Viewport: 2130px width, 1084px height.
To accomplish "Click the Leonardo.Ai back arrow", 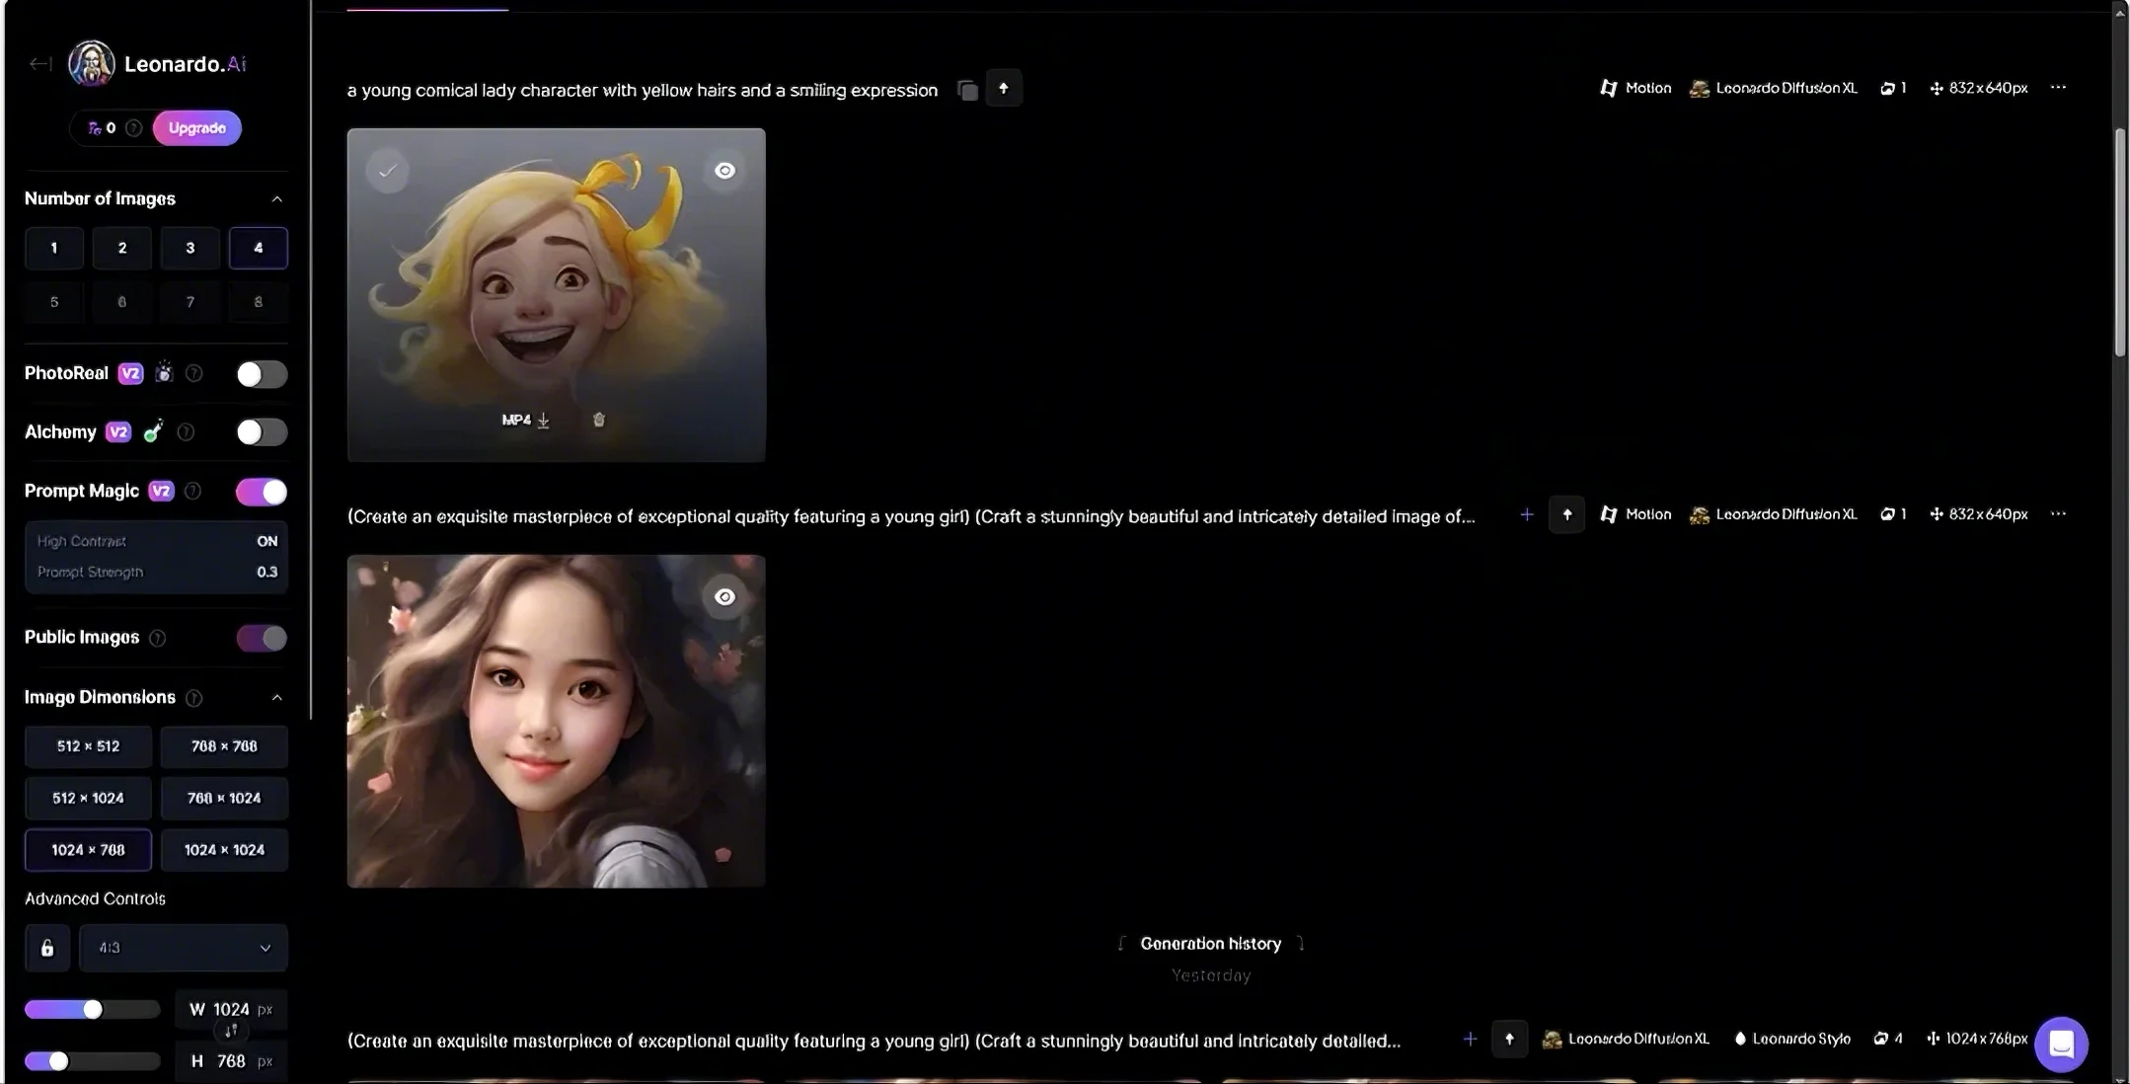I will click(40, 62).
